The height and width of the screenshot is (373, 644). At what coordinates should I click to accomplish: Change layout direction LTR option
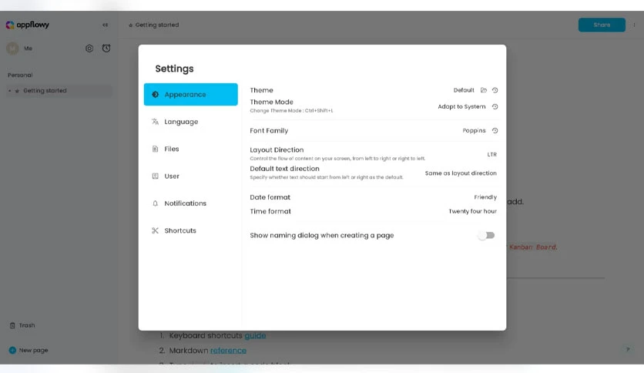pyautogui.click(x=491, y=154)
